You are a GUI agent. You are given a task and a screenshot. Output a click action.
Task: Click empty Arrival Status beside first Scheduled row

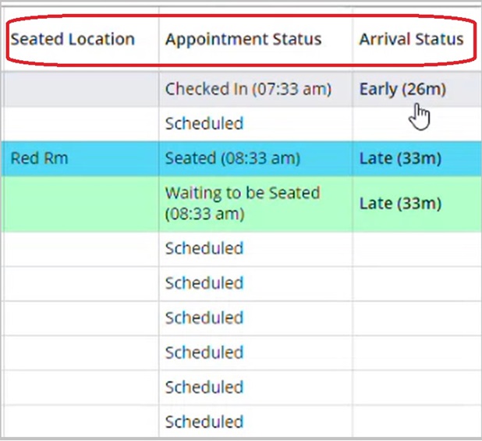pos(413,123)
